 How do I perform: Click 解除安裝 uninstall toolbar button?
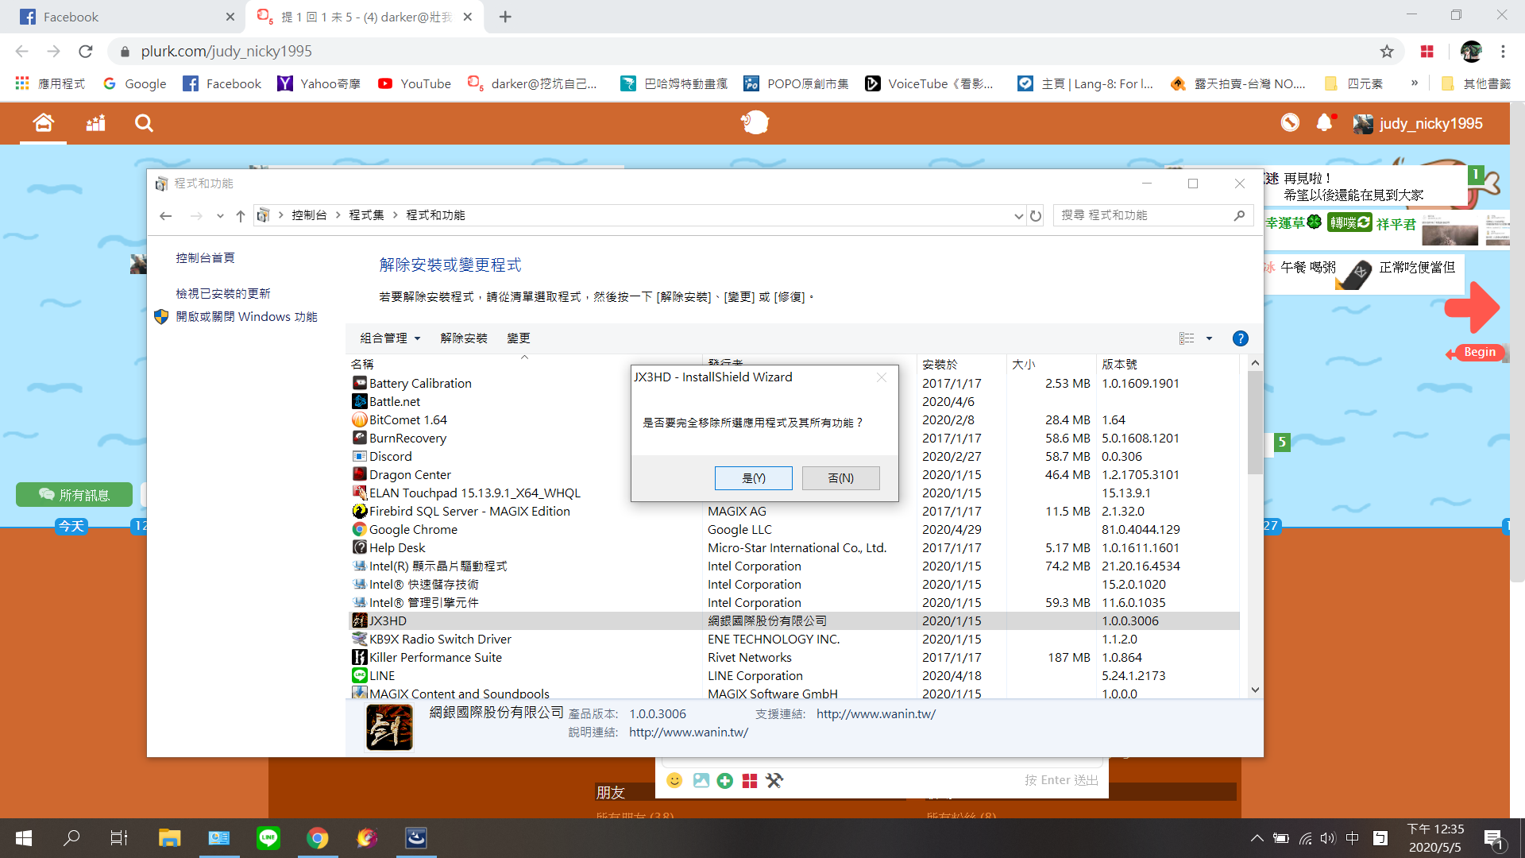click(x=464, y=338)
